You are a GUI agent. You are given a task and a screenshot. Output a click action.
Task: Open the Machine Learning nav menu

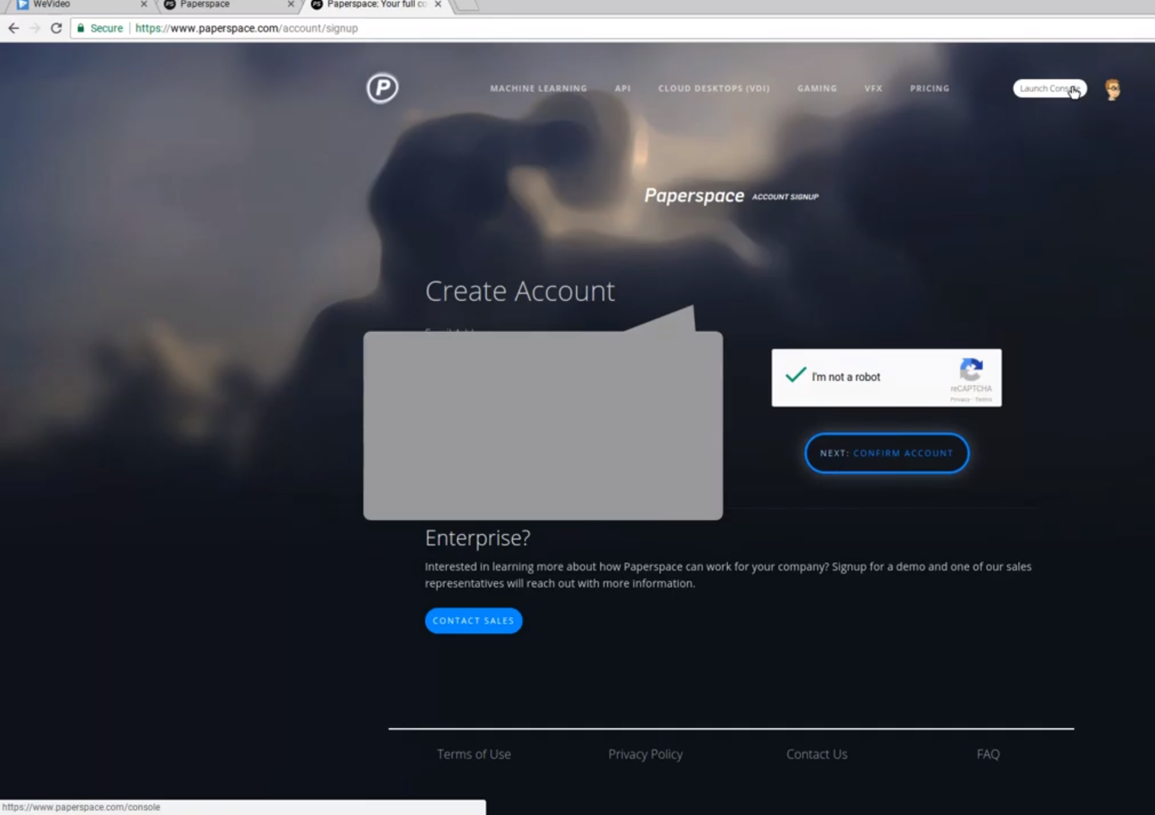pos(539,88)
